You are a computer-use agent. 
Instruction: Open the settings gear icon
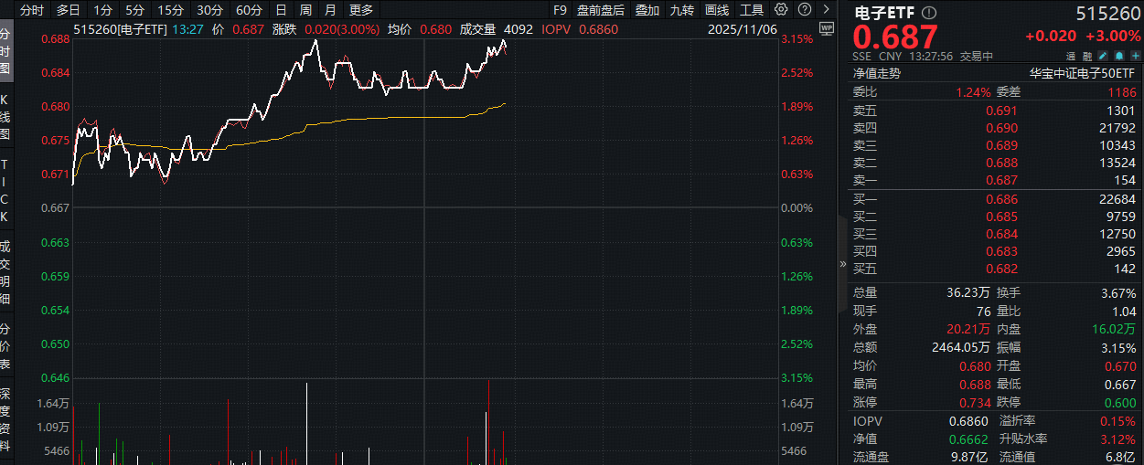pos(780,10)
